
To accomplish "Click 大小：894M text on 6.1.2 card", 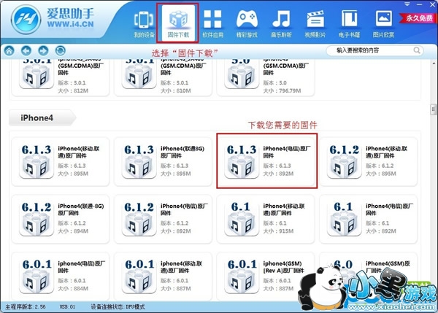I will (73, 231).
